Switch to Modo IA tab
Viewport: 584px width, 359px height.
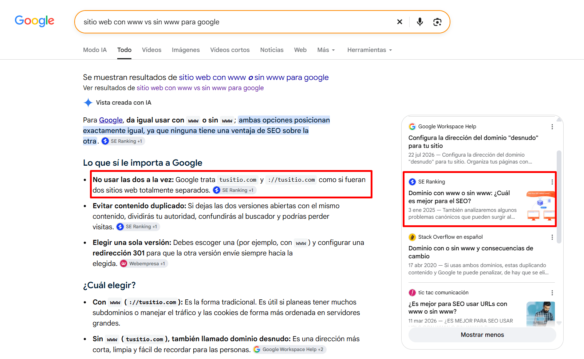click(x=95, y=50)
